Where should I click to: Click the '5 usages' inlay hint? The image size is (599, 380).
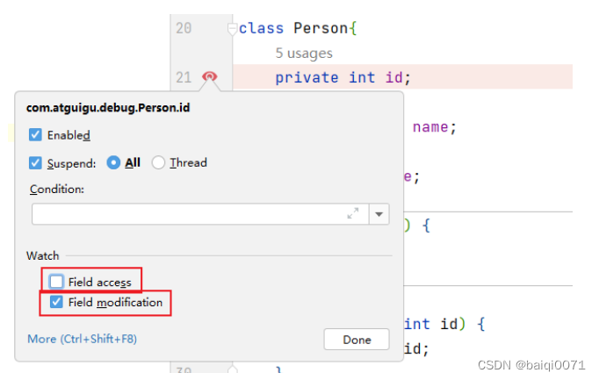tap(304, 53)
